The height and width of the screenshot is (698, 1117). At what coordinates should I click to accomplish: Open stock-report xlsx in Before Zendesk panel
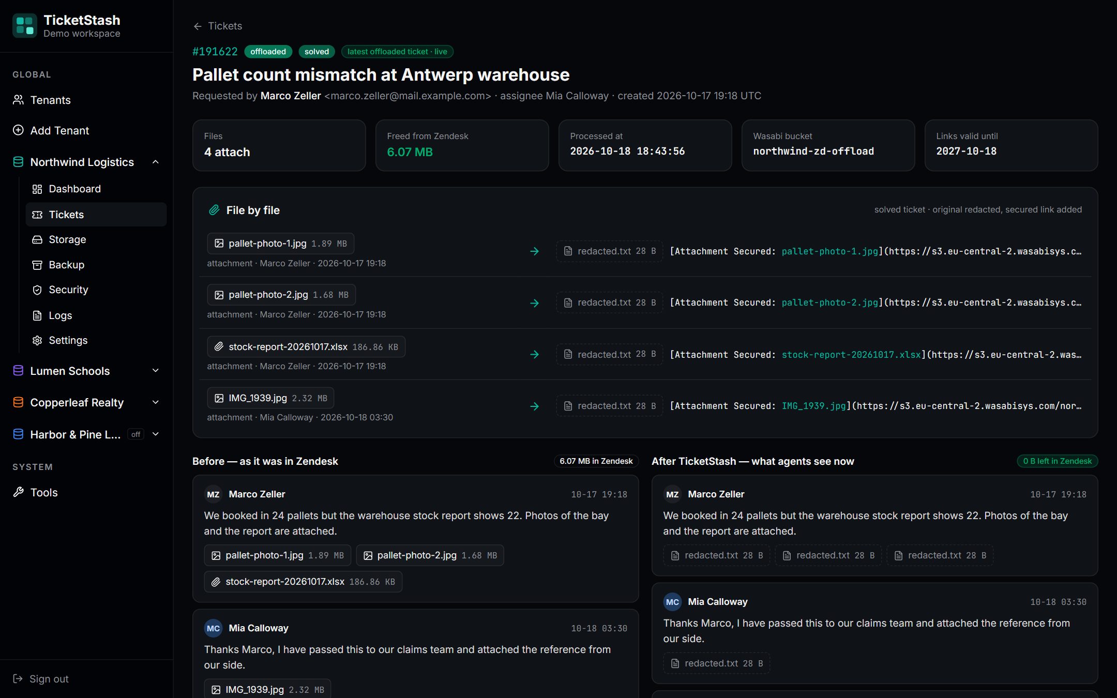tap(303, 582)
